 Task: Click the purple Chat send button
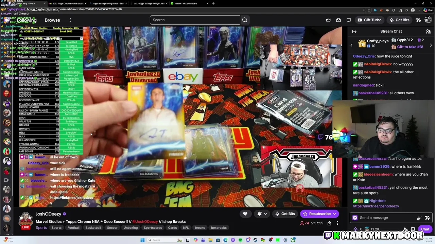point(425,229)
